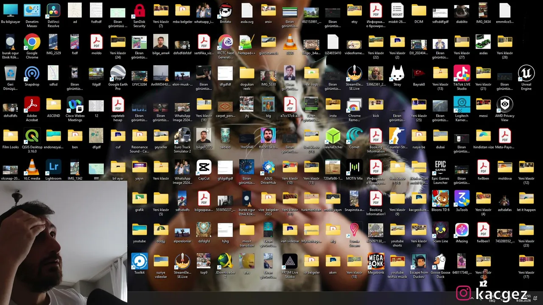This screenshot has width=543, height=305.
Task: Launch the Notepad++ desktop shortcut
Action: (247, 46)
